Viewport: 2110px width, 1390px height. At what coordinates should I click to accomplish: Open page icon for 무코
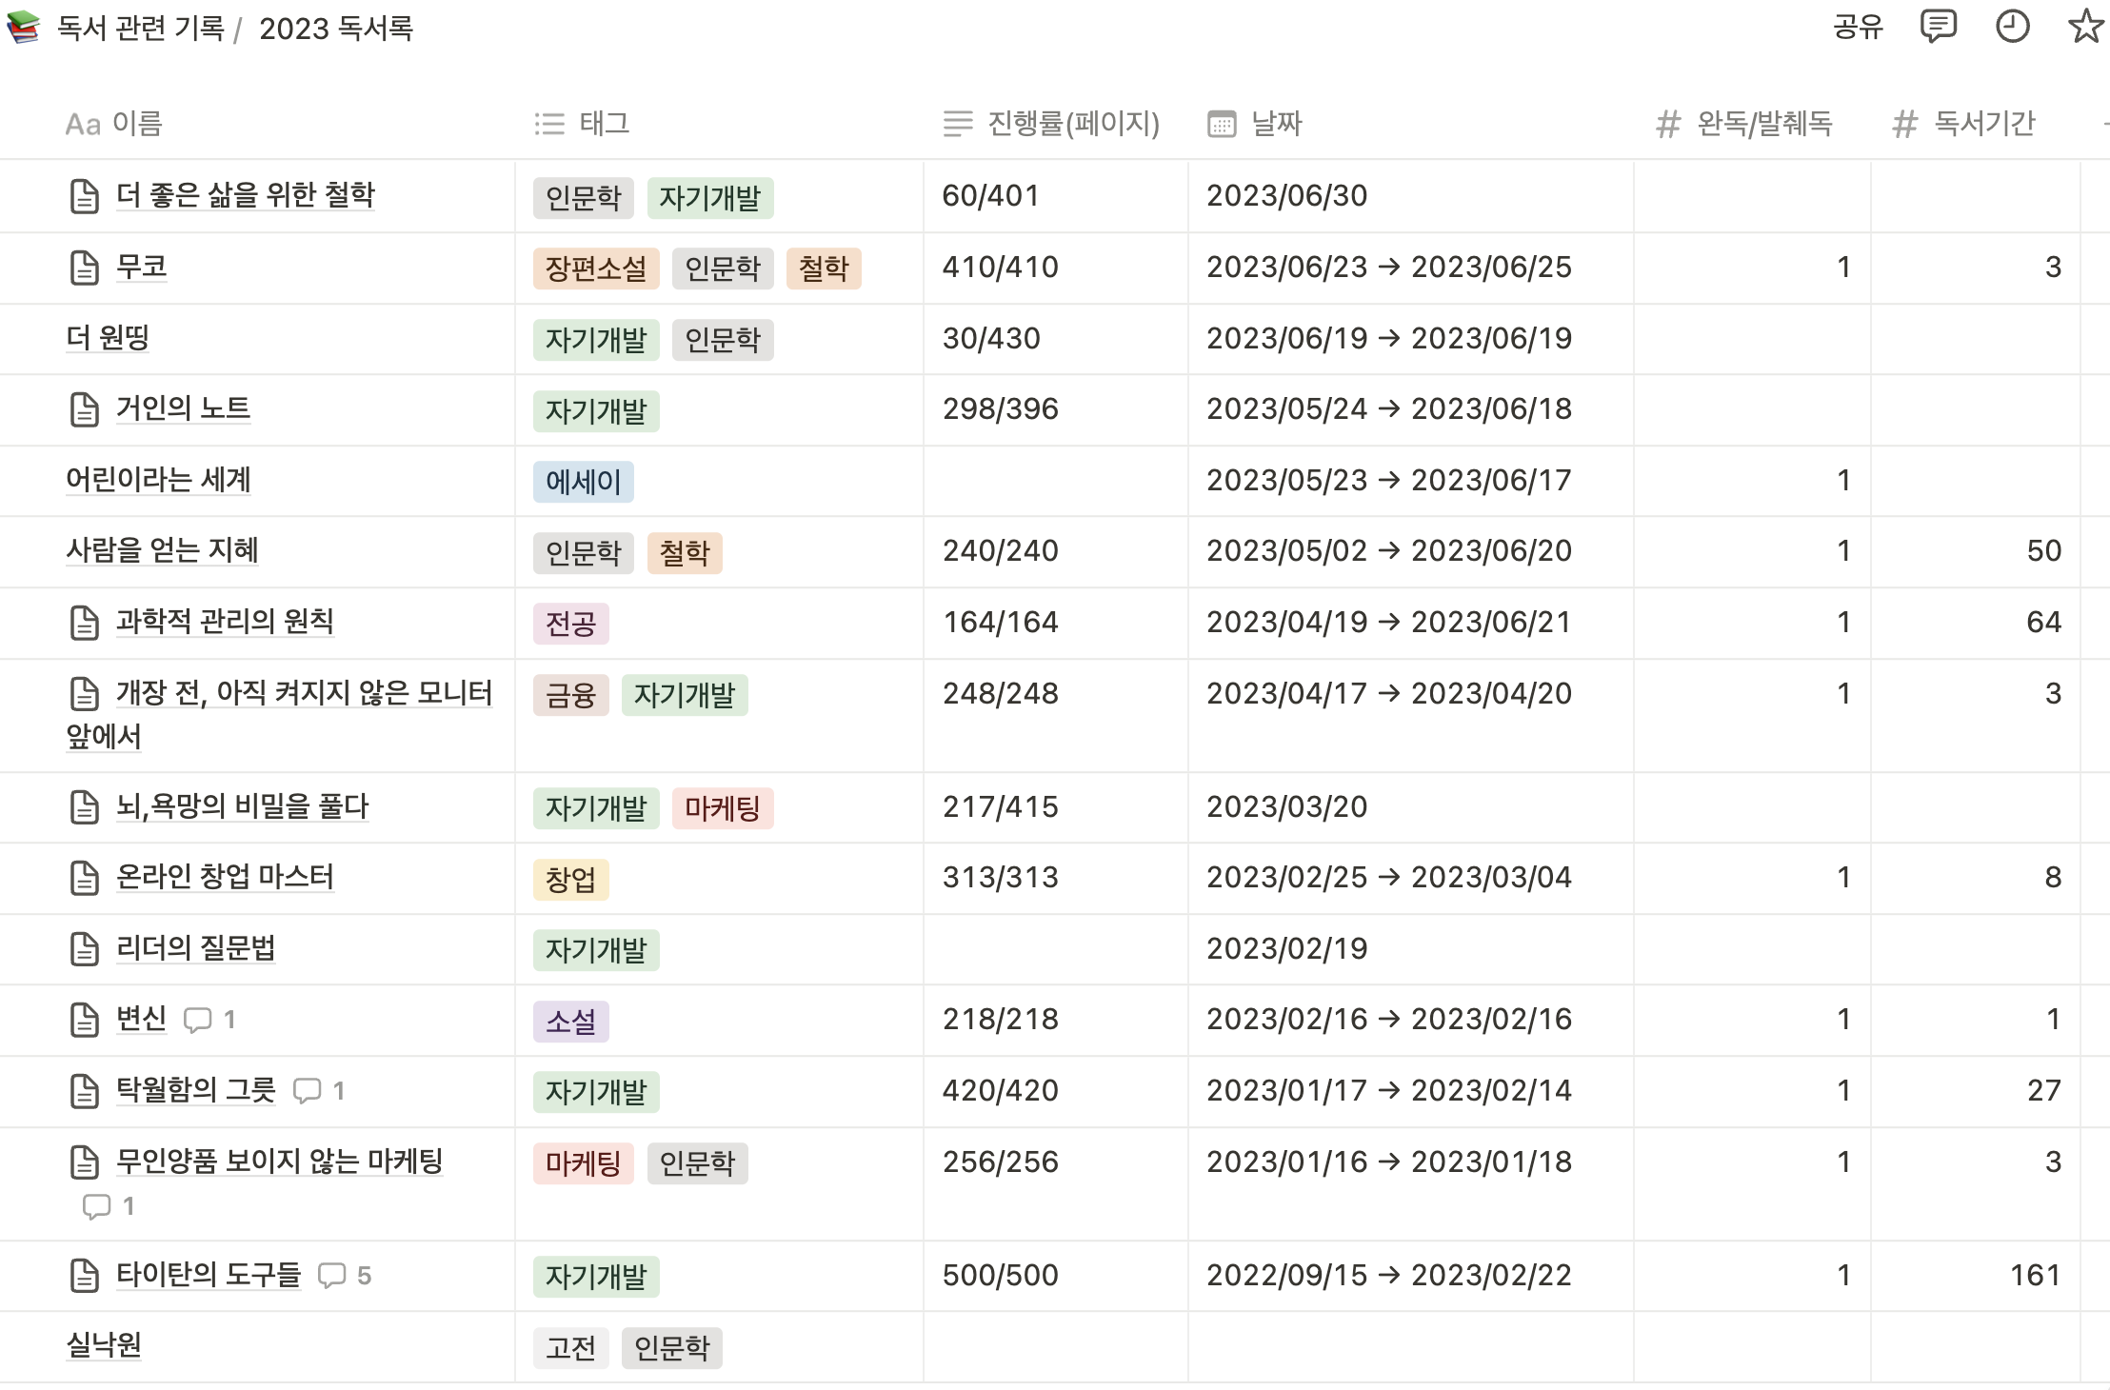click(x=85, y=268)
